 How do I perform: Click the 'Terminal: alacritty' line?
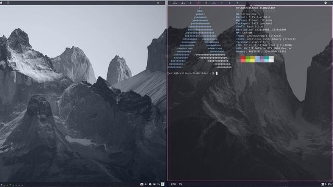[251, 42]
